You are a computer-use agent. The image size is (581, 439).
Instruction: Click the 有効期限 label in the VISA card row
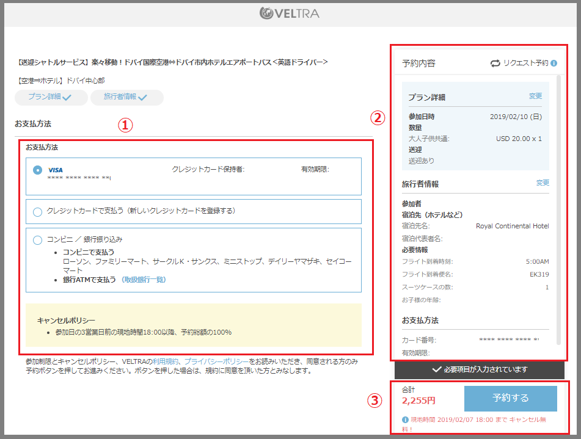(315, 169)
